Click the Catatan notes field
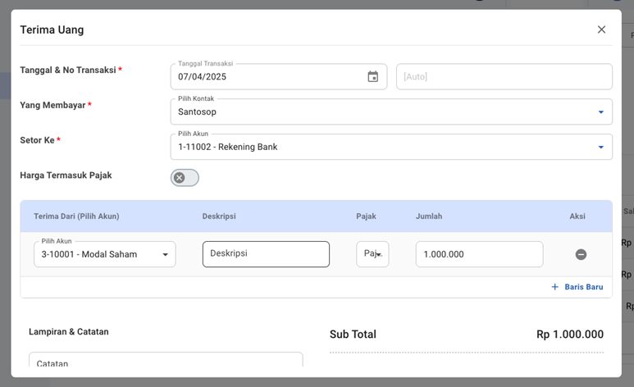The height and width of the screenshot is (387, 634). click(166, 363)
